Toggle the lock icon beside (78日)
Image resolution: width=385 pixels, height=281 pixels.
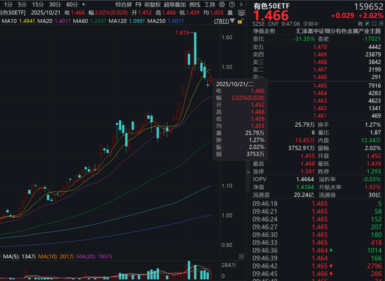(x=241, y=21)
